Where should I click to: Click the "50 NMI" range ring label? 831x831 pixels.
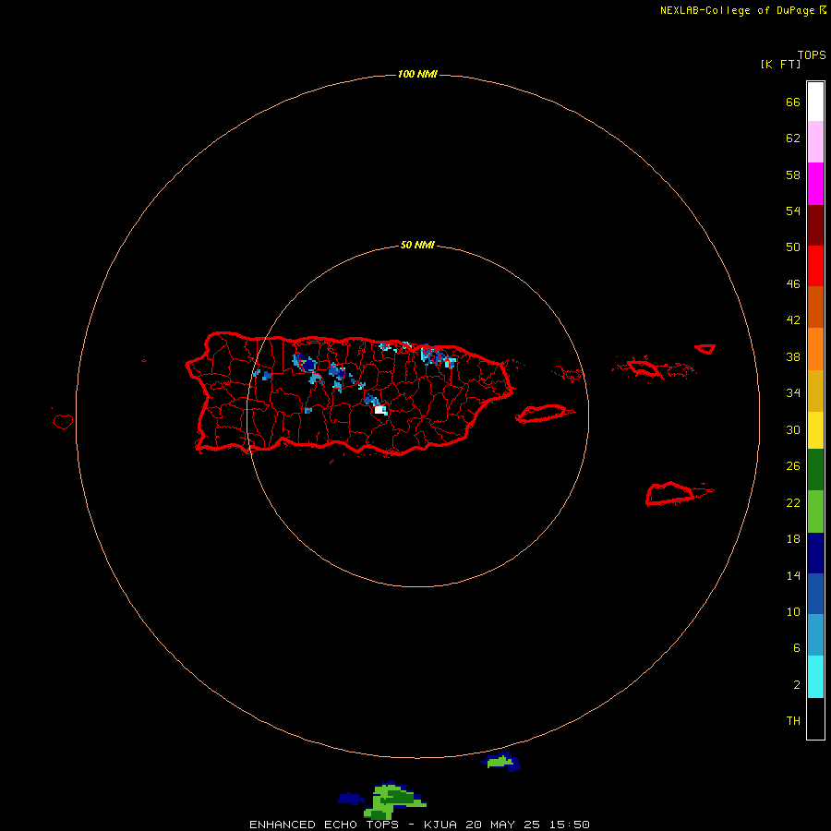417,245
